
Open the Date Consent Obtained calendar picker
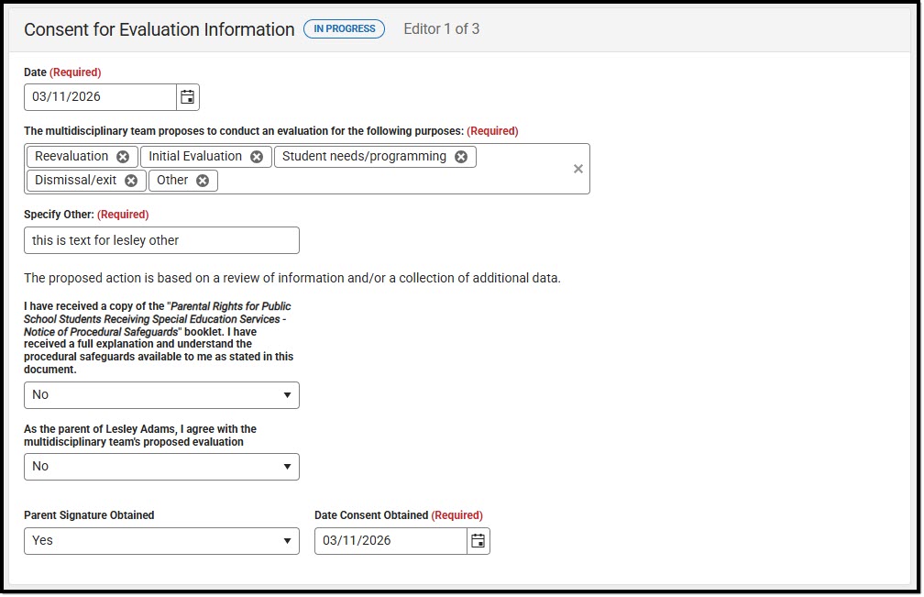coord(478,541)
